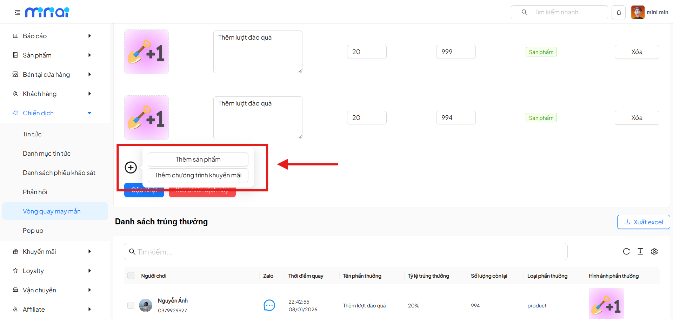Click the circled plus add icon
Screen dimensions: 673x319
[x=131, y=168]
